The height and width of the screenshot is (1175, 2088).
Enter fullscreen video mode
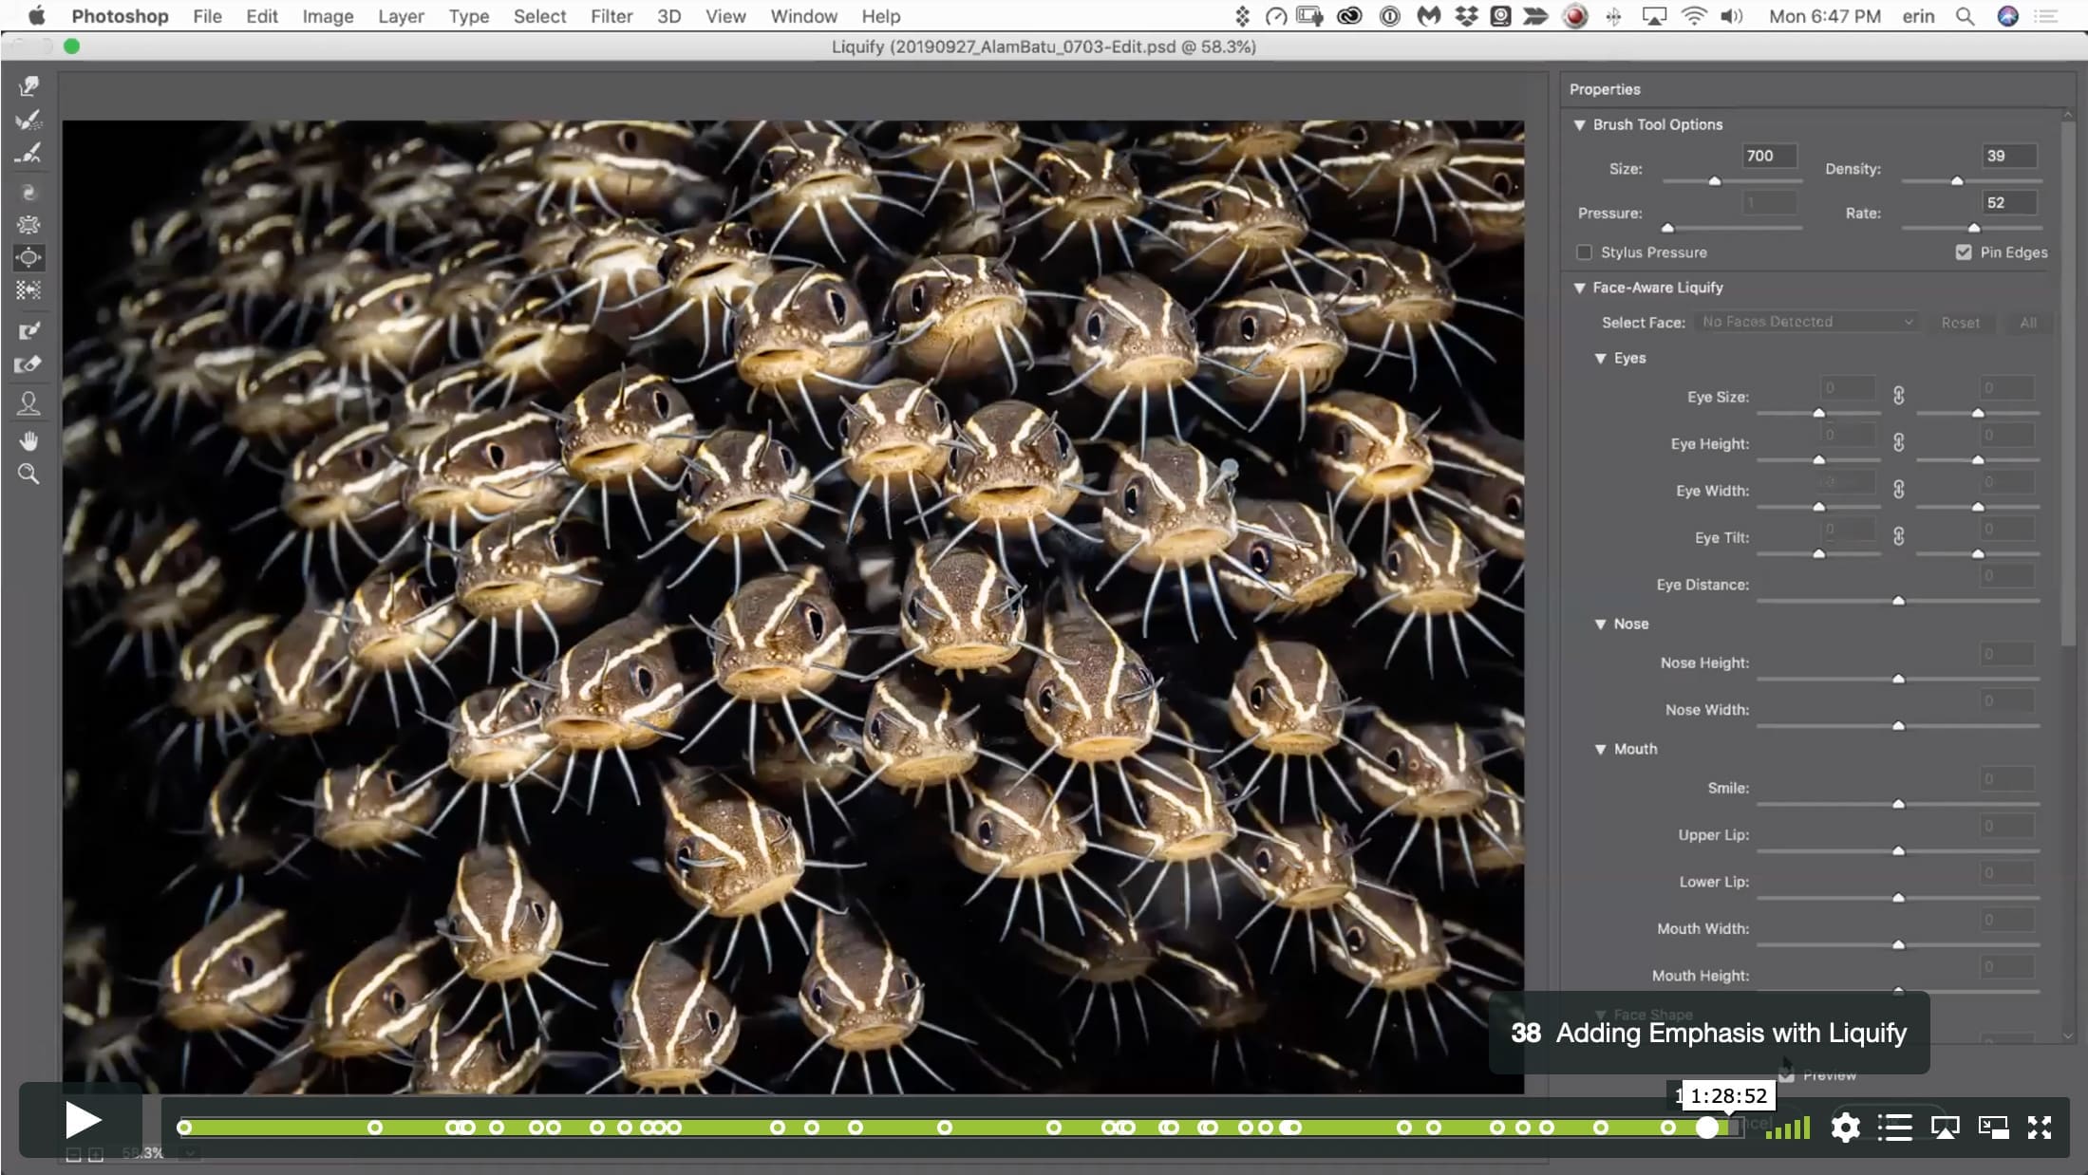[x=2040, y=1128]
